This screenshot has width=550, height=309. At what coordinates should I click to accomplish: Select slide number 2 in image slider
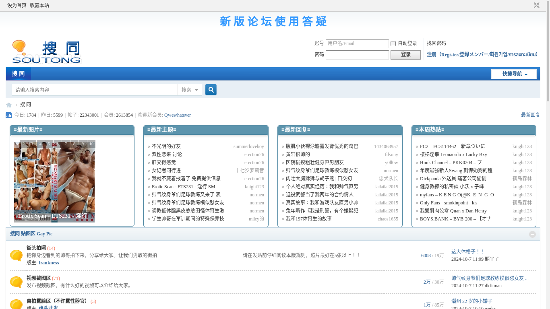point(23,144)
